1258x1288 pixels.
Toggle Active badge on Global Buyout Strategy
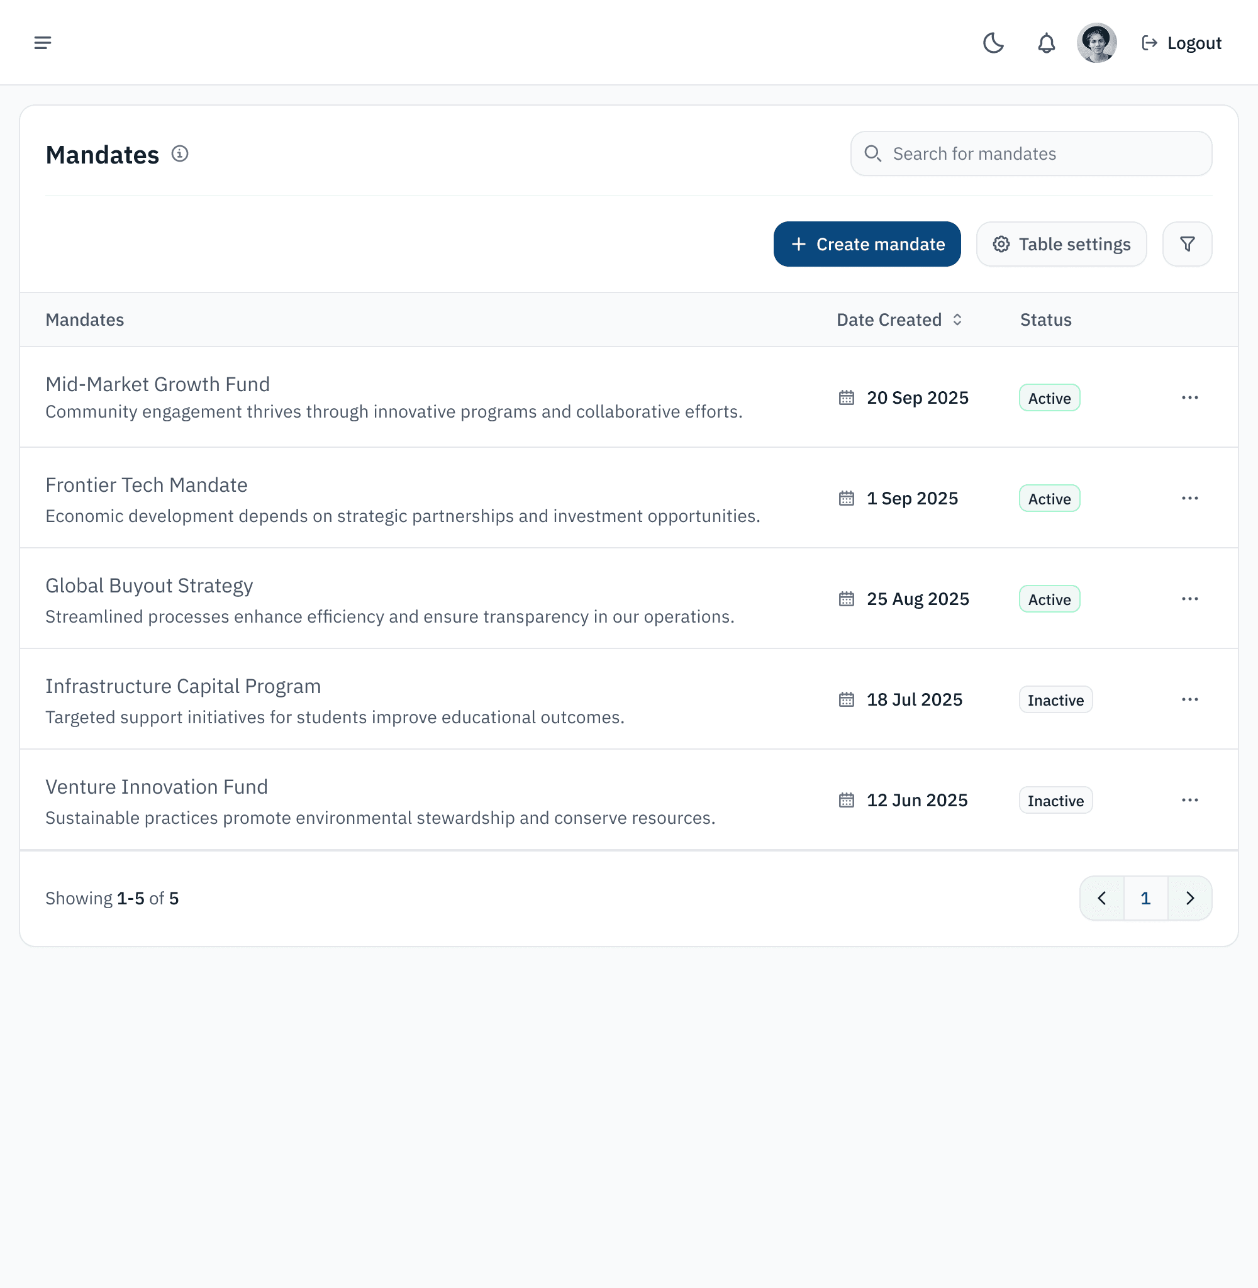(1049, 599)
